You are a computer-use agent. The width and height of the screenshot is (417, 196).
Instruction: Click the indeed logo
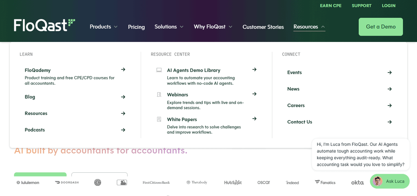pos(292,183)
